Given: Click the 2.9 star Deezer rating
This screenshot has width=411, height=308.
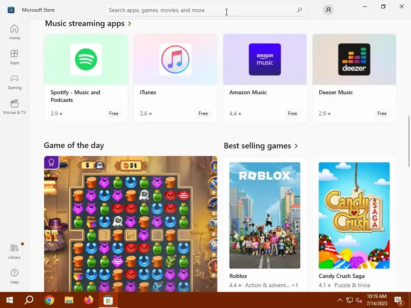Looking at the screenshot, I should [325, 113].
